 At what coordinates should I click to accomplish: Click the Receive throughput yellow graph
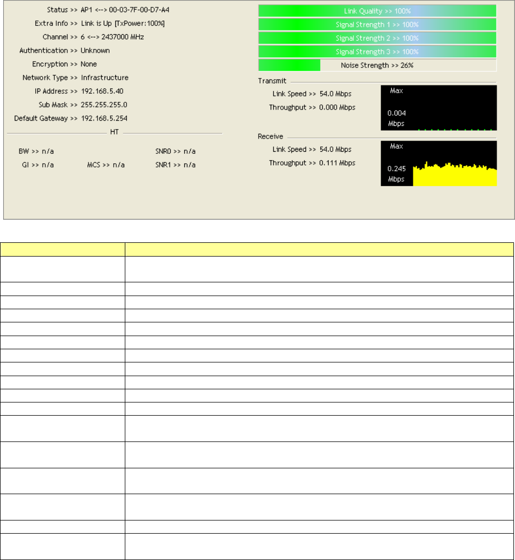pos(439,163)
